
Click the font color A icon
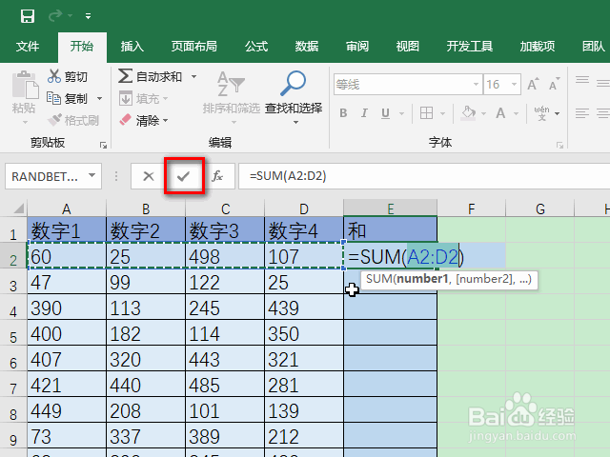(500, 113)
